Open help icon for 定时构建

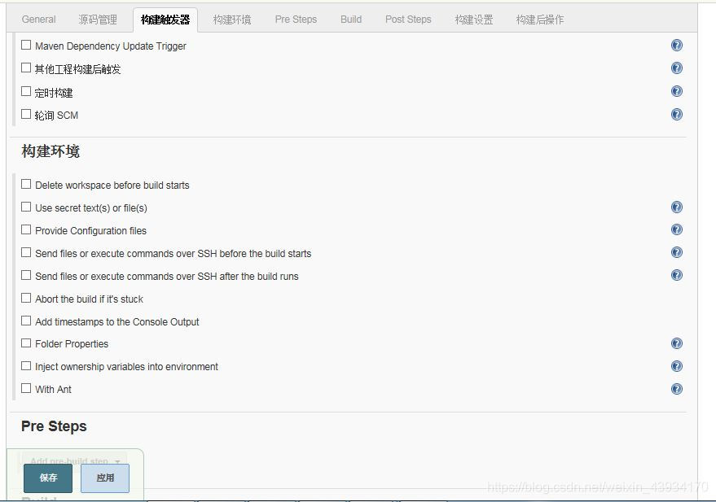point(677,91)
